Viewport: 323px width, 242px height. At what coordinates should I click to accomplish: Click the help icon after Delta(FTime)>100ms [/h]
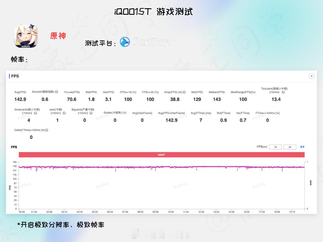(x=47, y=130)
